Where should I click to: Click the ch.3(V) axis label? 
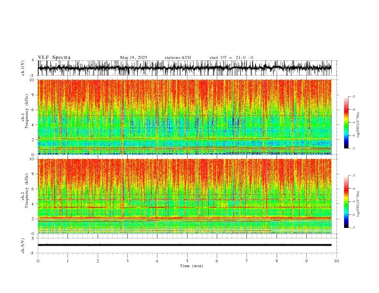pos(23,246)
